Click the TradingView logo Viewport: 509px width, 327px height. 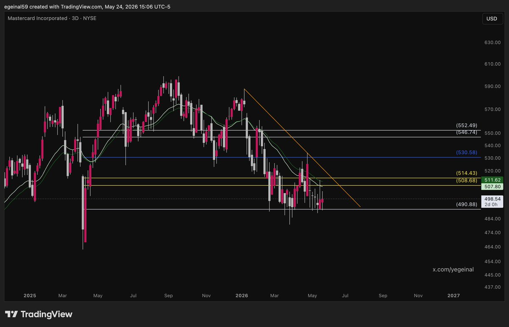pyautogui.click(x=39, y=314)
